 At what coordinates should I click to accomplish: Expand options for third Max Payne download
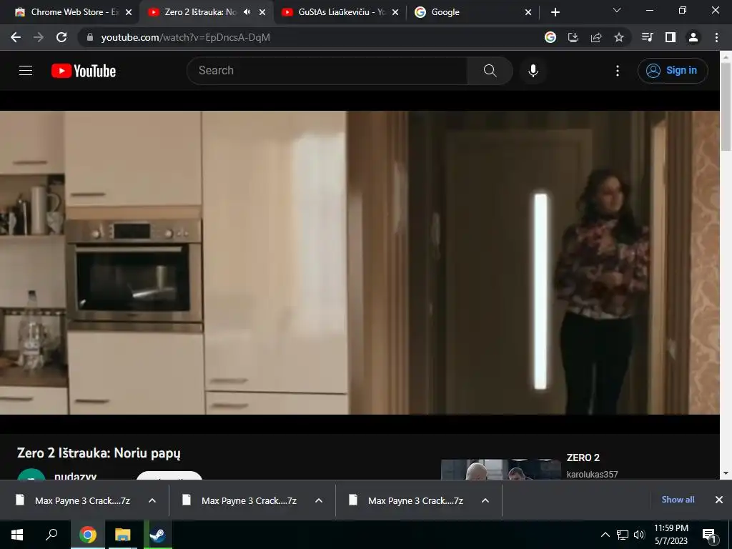click(485, 500)
